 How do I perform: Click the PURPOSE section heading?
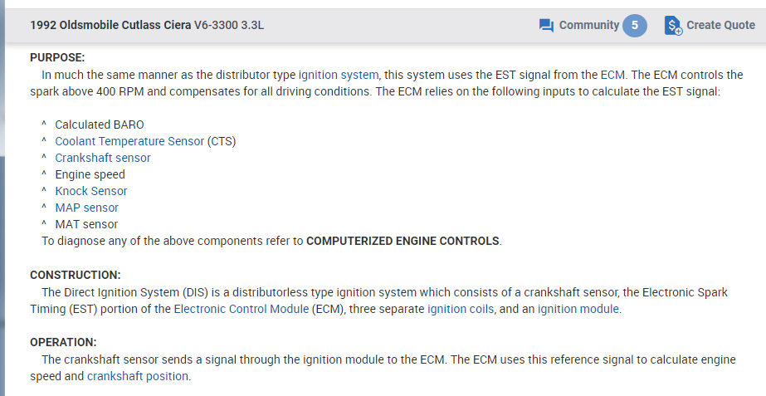pos(57,57)
